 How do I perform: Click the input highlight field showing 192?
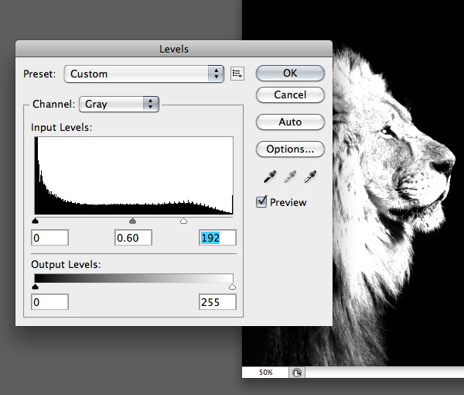tap(217, 238)
